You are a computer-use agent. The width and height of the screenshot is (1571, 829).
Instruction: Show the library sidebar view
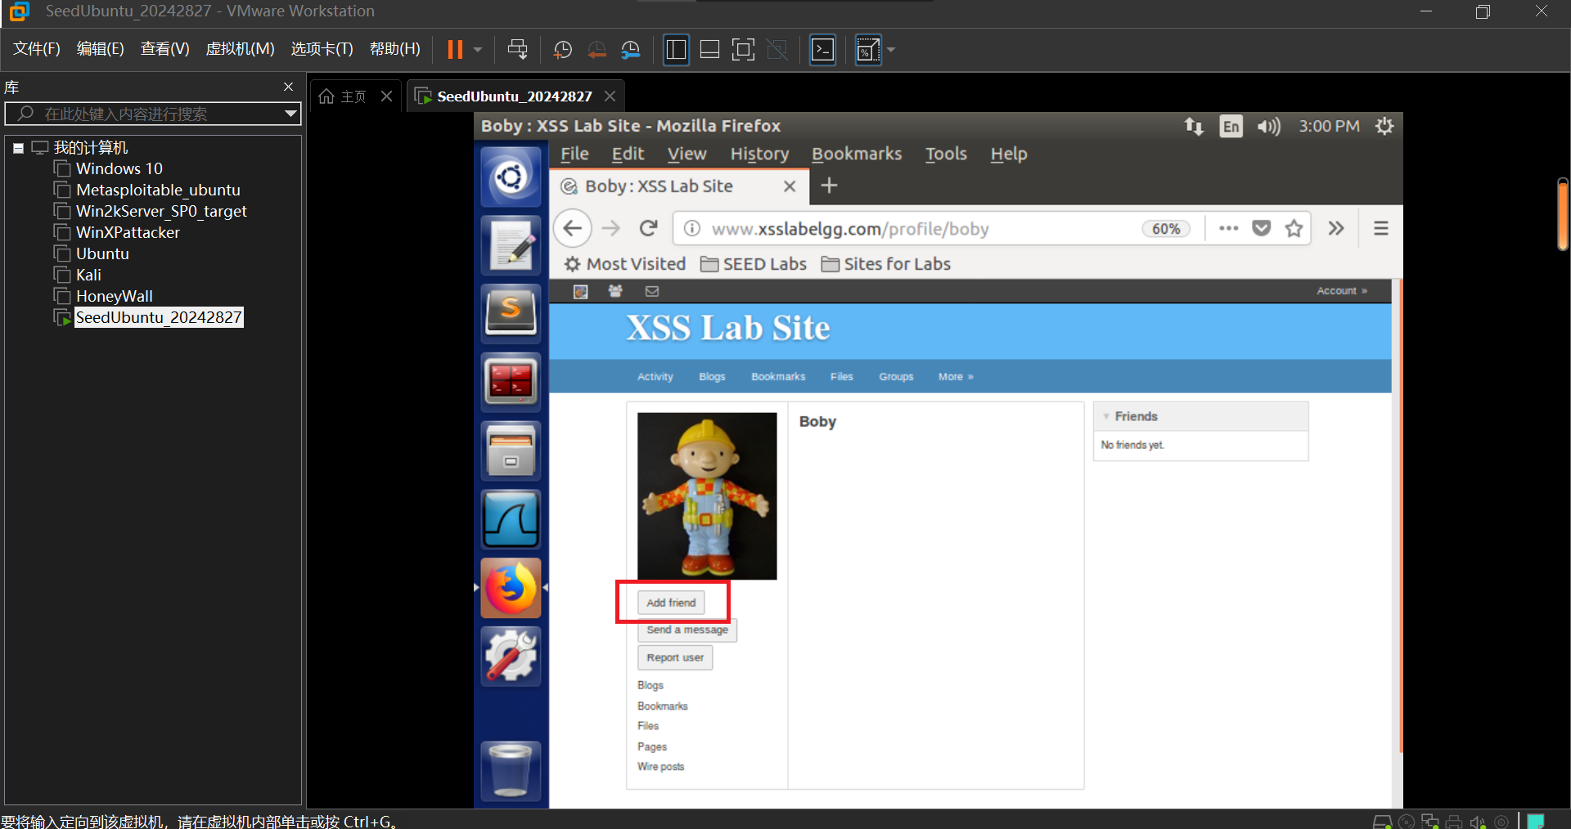coord(676,50)
